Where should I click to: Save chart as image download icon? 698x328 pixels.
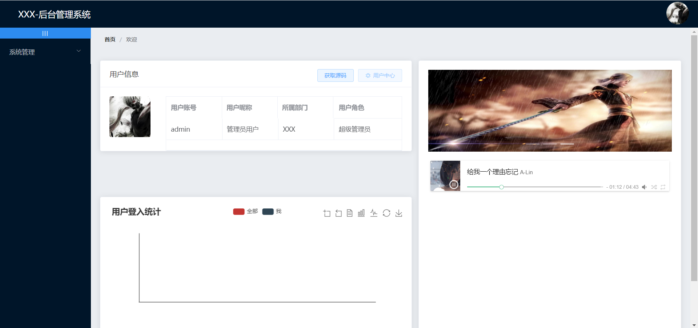[399, 213]
